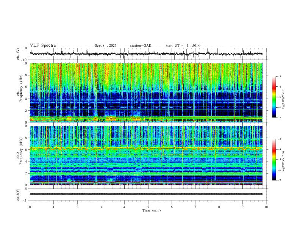Select the date text "Sep. 8 , 2025"

click(x=106, y=45)
